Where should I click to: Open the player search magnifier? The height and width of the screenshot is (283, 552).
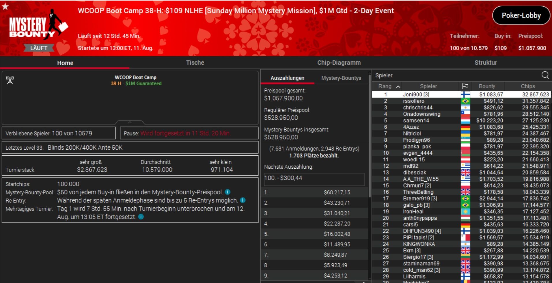coord(545,75)
